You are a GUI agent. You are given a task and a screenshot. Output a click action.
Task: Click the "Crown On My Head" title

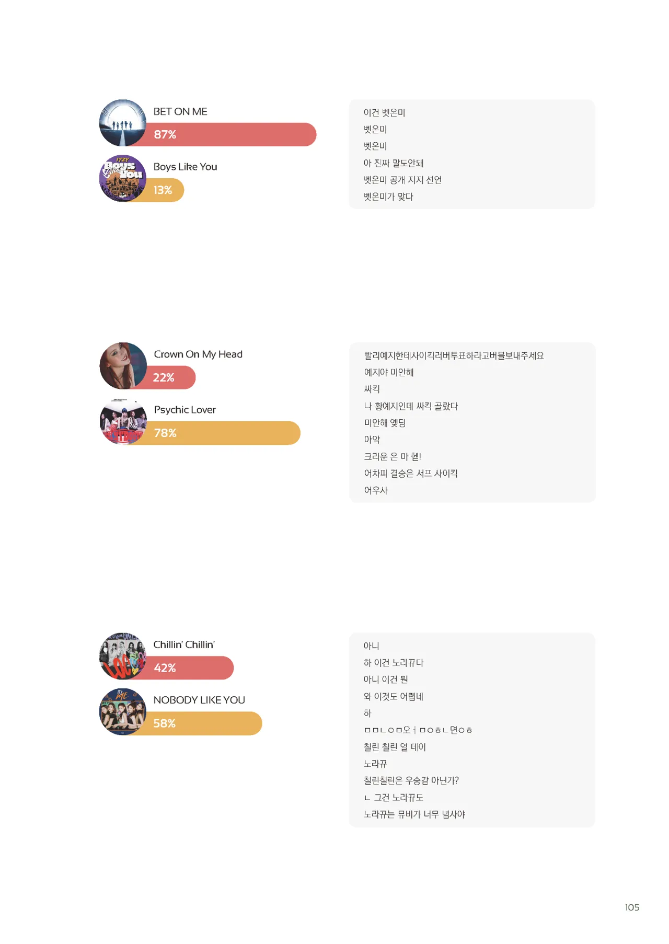click(198, 354)
